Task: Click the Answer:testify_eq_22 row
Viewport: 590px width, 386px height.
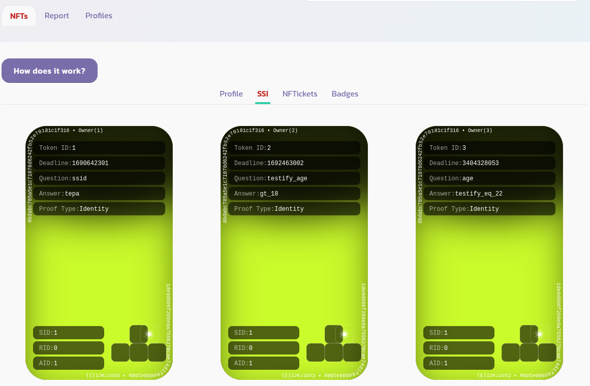Action: tap(489, 194)
